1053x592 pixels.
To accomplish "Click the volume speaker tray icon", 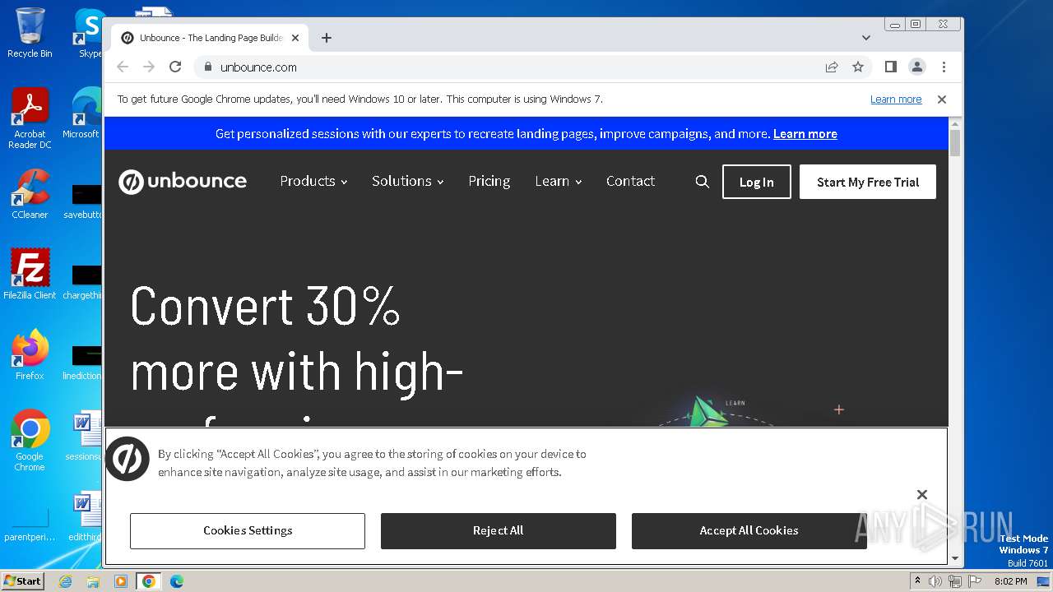I will 935,581.
